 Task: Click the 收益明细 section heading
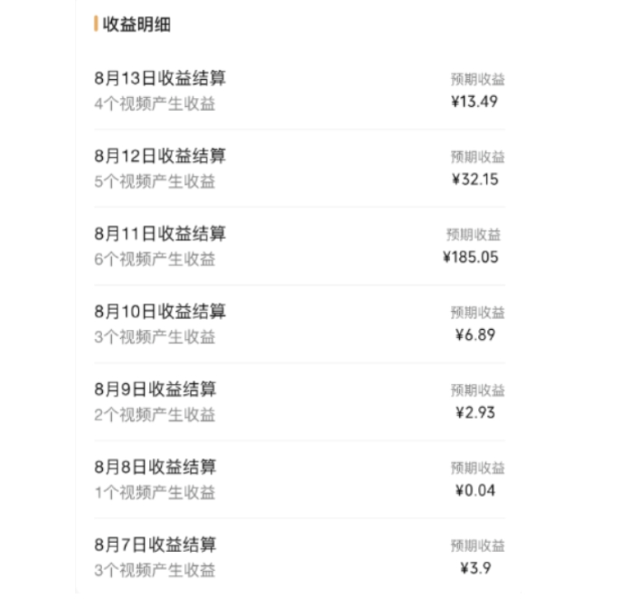click(137, 24)
